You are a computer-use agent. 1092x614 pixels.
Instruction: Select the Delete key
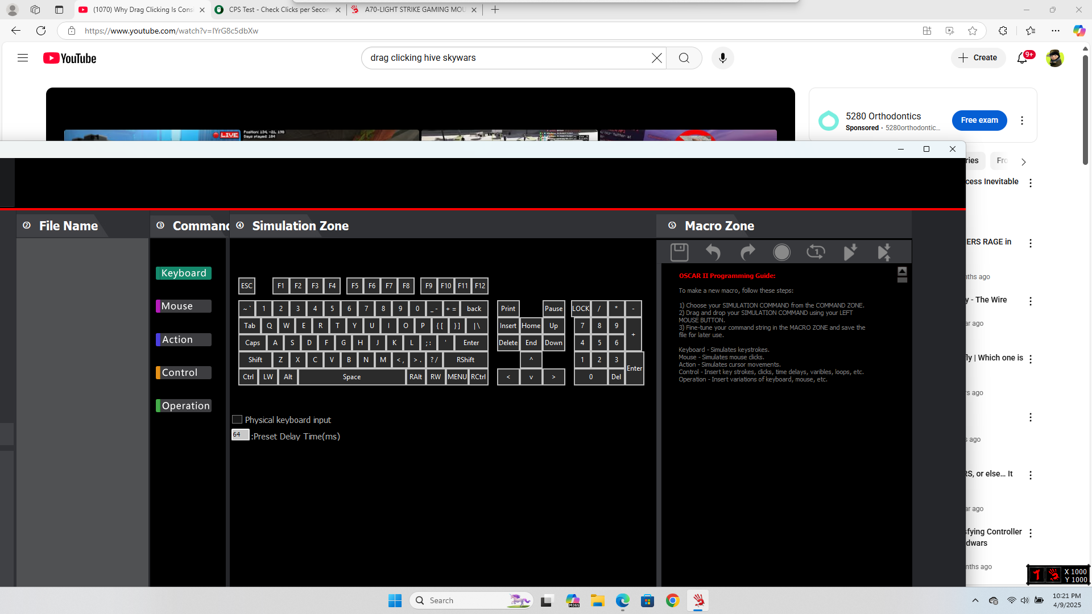tap(508, 343)
